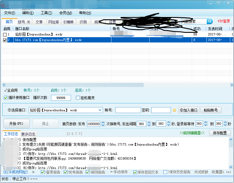The height and width of the screenshot is (183, 234).
Task: Click the log scrollbar up arrow
Action: [x=231, y=140]
